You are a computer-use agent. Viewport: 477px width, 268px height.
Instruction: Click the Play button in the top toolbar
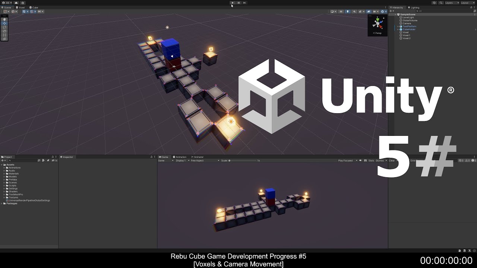(233, 3)
